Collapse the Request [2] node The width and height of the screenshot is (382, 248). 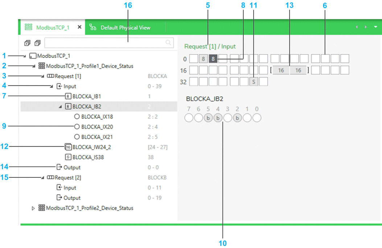point(43,178)
